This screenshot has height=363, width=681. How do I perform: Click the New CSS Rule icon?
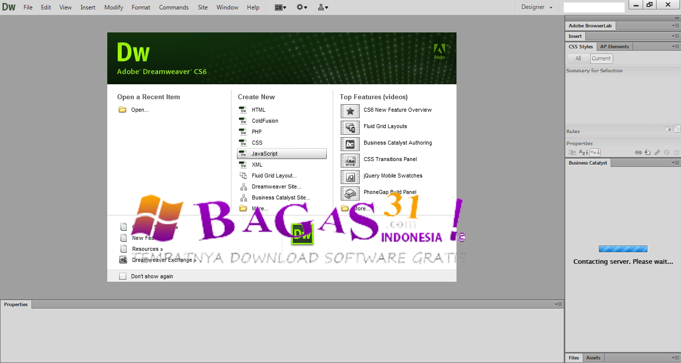point(648,152)
